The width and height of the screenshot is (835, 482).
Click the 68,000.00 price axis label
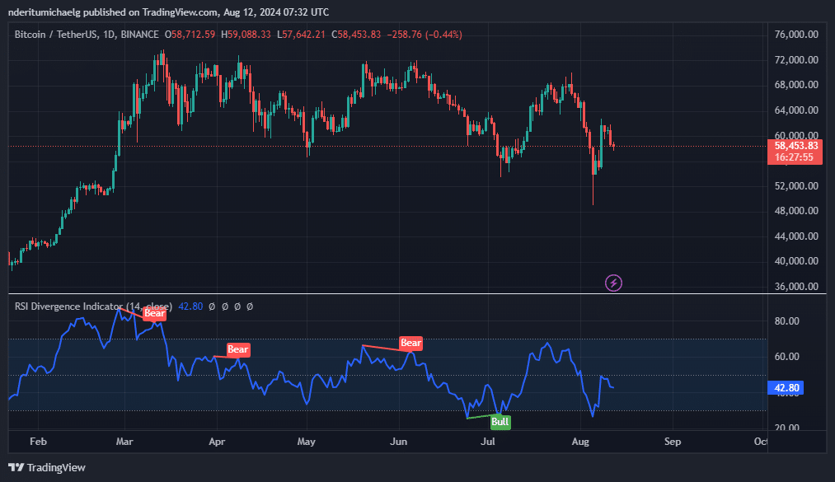pyautogui.click(x=796, y=85)
